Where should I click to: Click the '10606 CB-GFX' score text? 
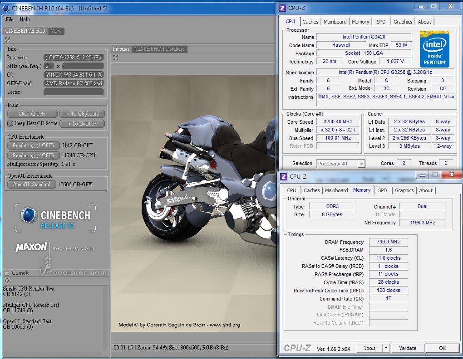click(75, 184)
